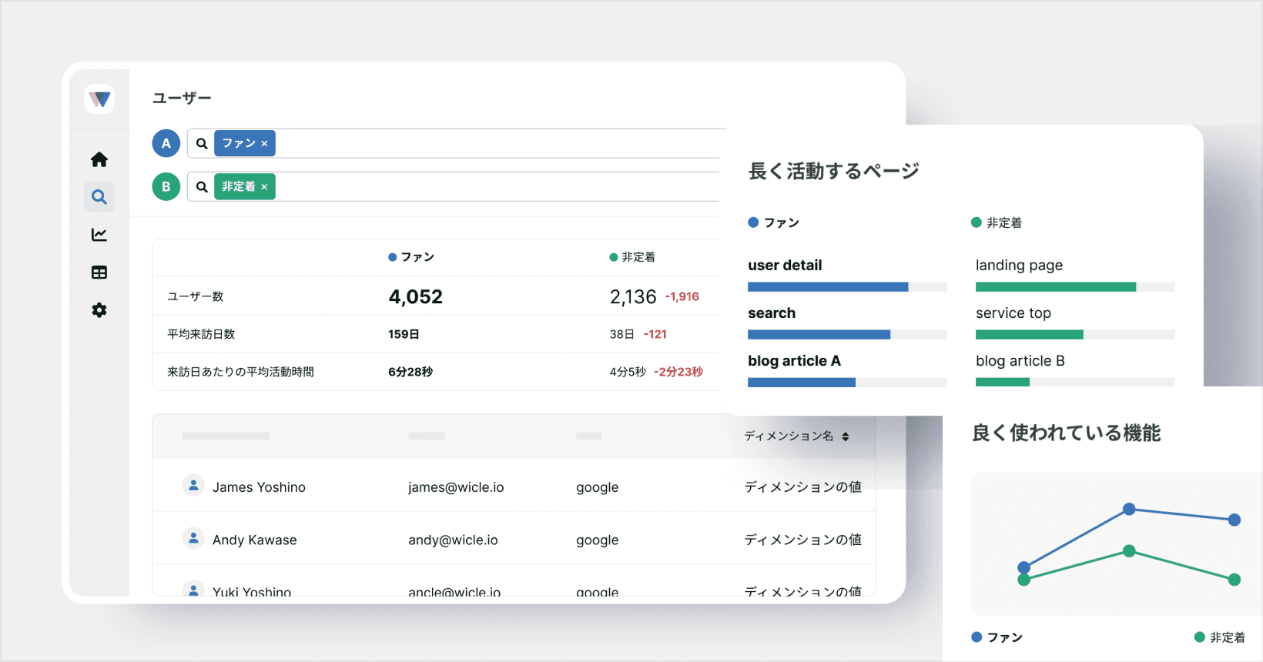The height and width of the screenshot is (662, 1263).
Task: Click Andy Kawase's user avatar icon
Action: coord(193,538)
